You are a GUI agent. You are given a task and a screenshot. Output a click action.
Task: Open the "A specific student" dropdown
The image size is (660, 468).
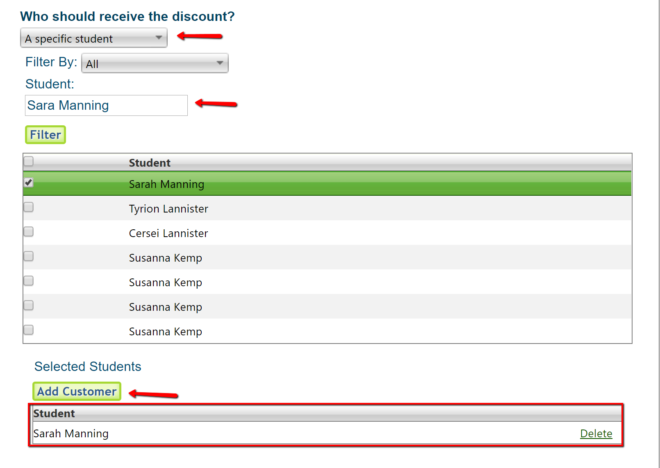coord(93,38)
